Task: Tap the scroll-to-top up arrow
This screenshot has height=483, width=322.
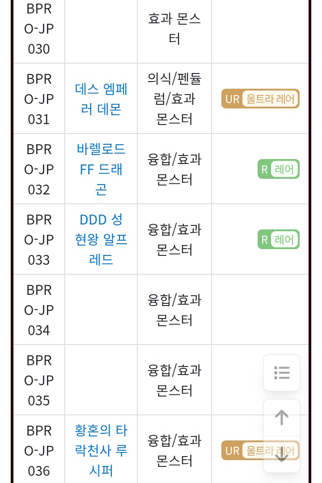Action: pyautogui.click(x=282, y=418)
